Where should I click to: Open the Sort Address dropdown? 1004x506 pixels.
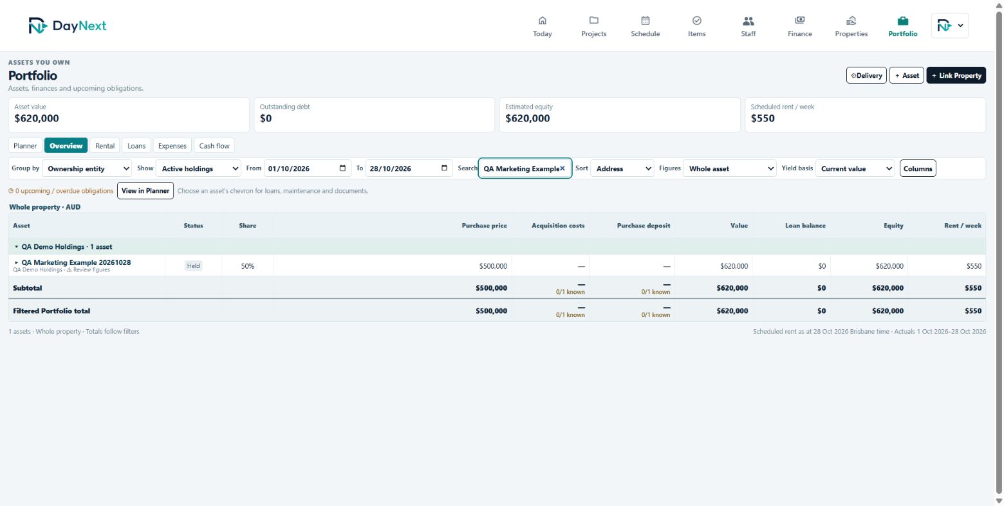click(x=622, y=168)
